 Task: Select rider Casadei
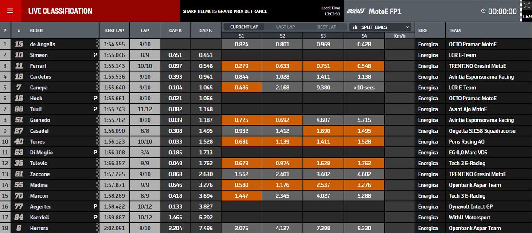(40, 131)
